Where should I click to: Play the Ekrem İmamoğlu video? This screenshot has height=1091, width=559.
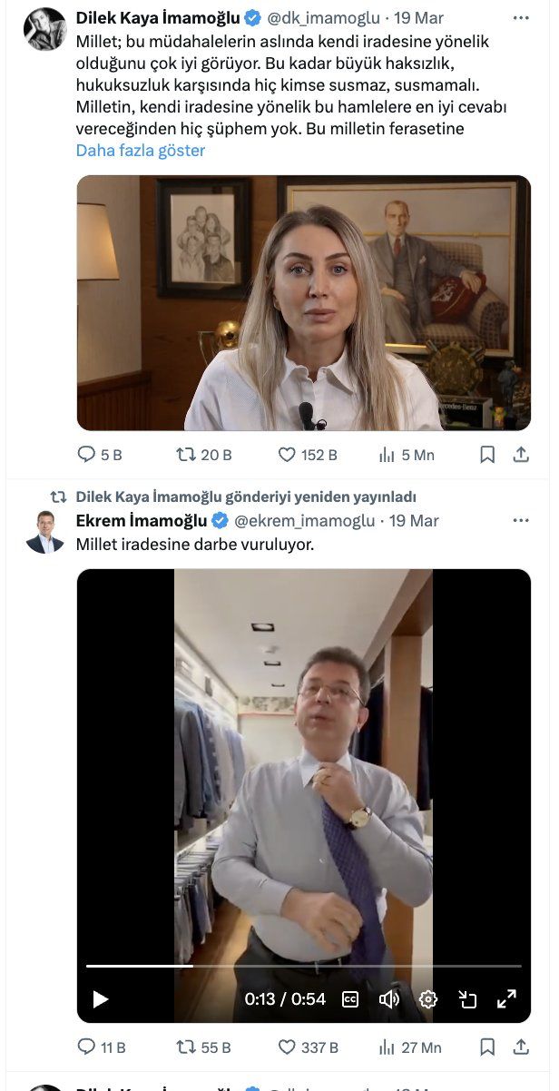tap(101, 999)
